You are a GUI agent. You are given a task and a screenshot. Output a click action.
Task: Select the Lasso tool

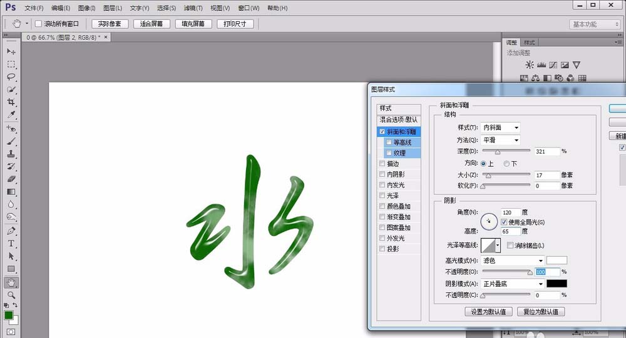point(11,77)
